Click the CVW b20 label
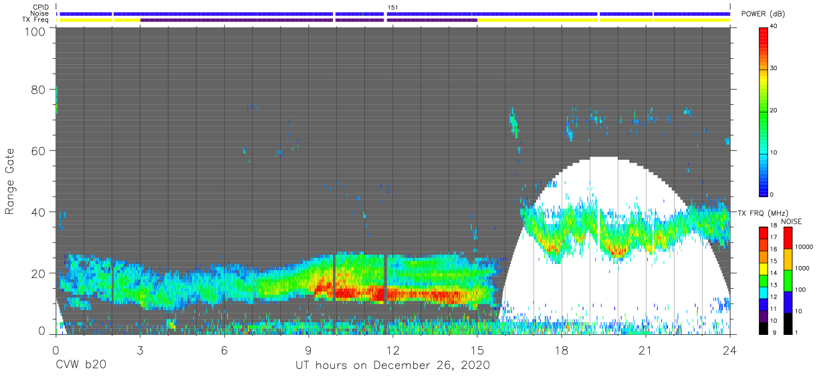The image size is (821, 379). [82, 366]
